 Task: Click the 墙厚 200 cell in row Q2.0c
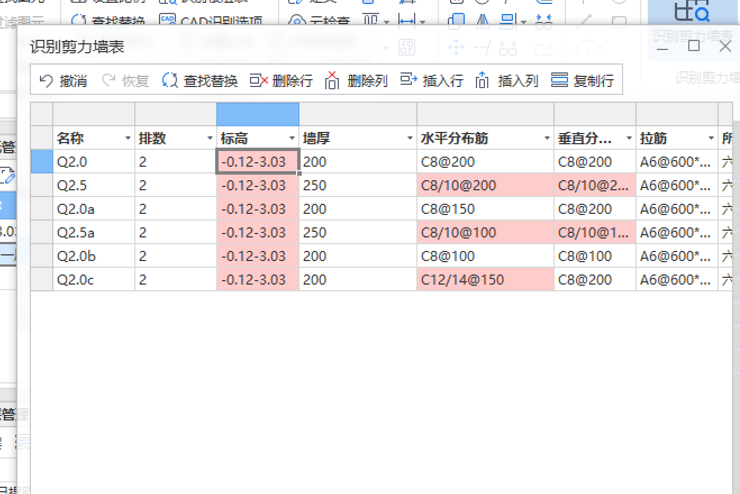coord(358,280)
